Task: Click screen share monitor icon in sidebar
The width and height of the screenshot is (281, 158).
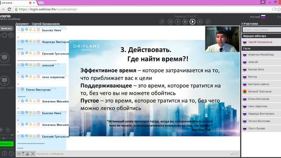Action: [x=4, y=81]
